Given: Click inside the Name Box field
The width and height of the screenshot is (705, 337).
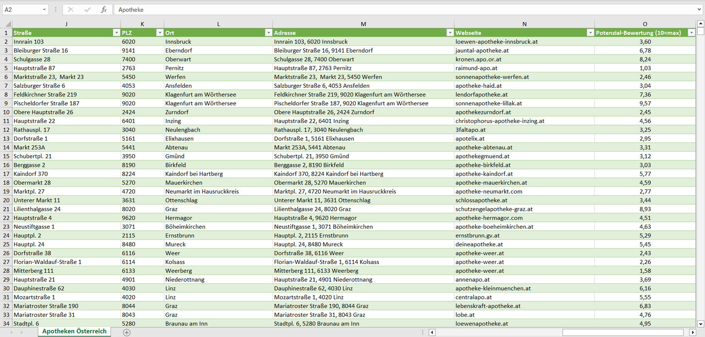Looking at the screenshot, I should [x=22, y=9].
